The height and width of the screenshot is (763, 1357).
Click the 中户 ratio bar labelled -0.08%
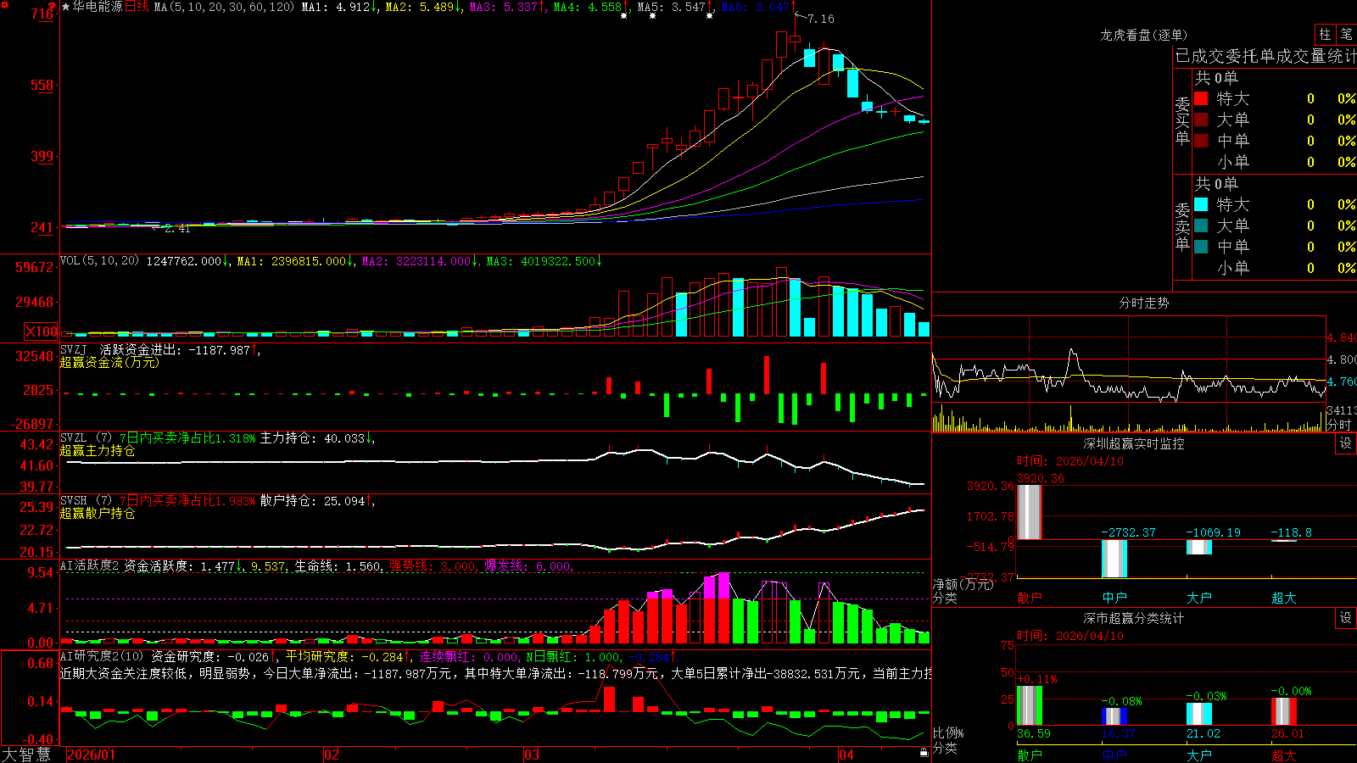1114,716
